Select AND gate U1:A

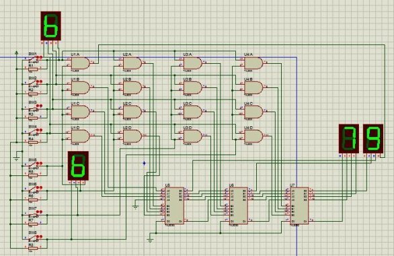click(x=81, y=63)
